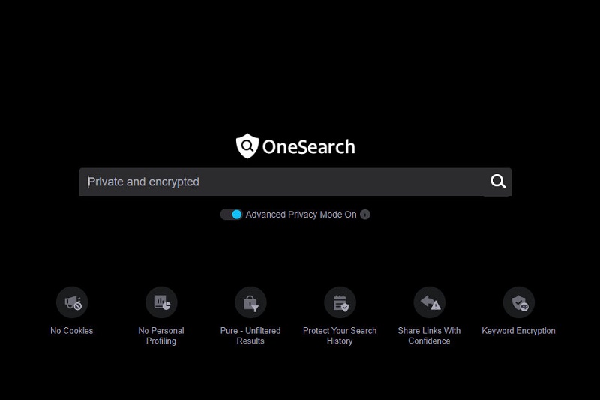
Task: Open the Advanced Privacy Mode info icon
Action: coord(365,215)
